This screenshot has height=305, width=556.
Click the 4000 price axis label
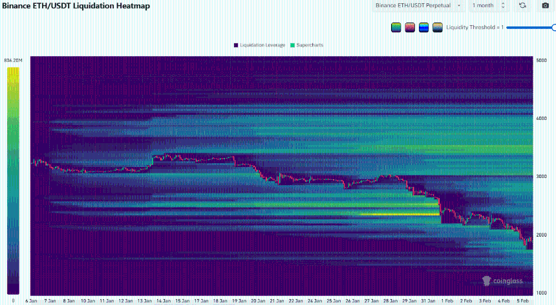coord(542,118)
